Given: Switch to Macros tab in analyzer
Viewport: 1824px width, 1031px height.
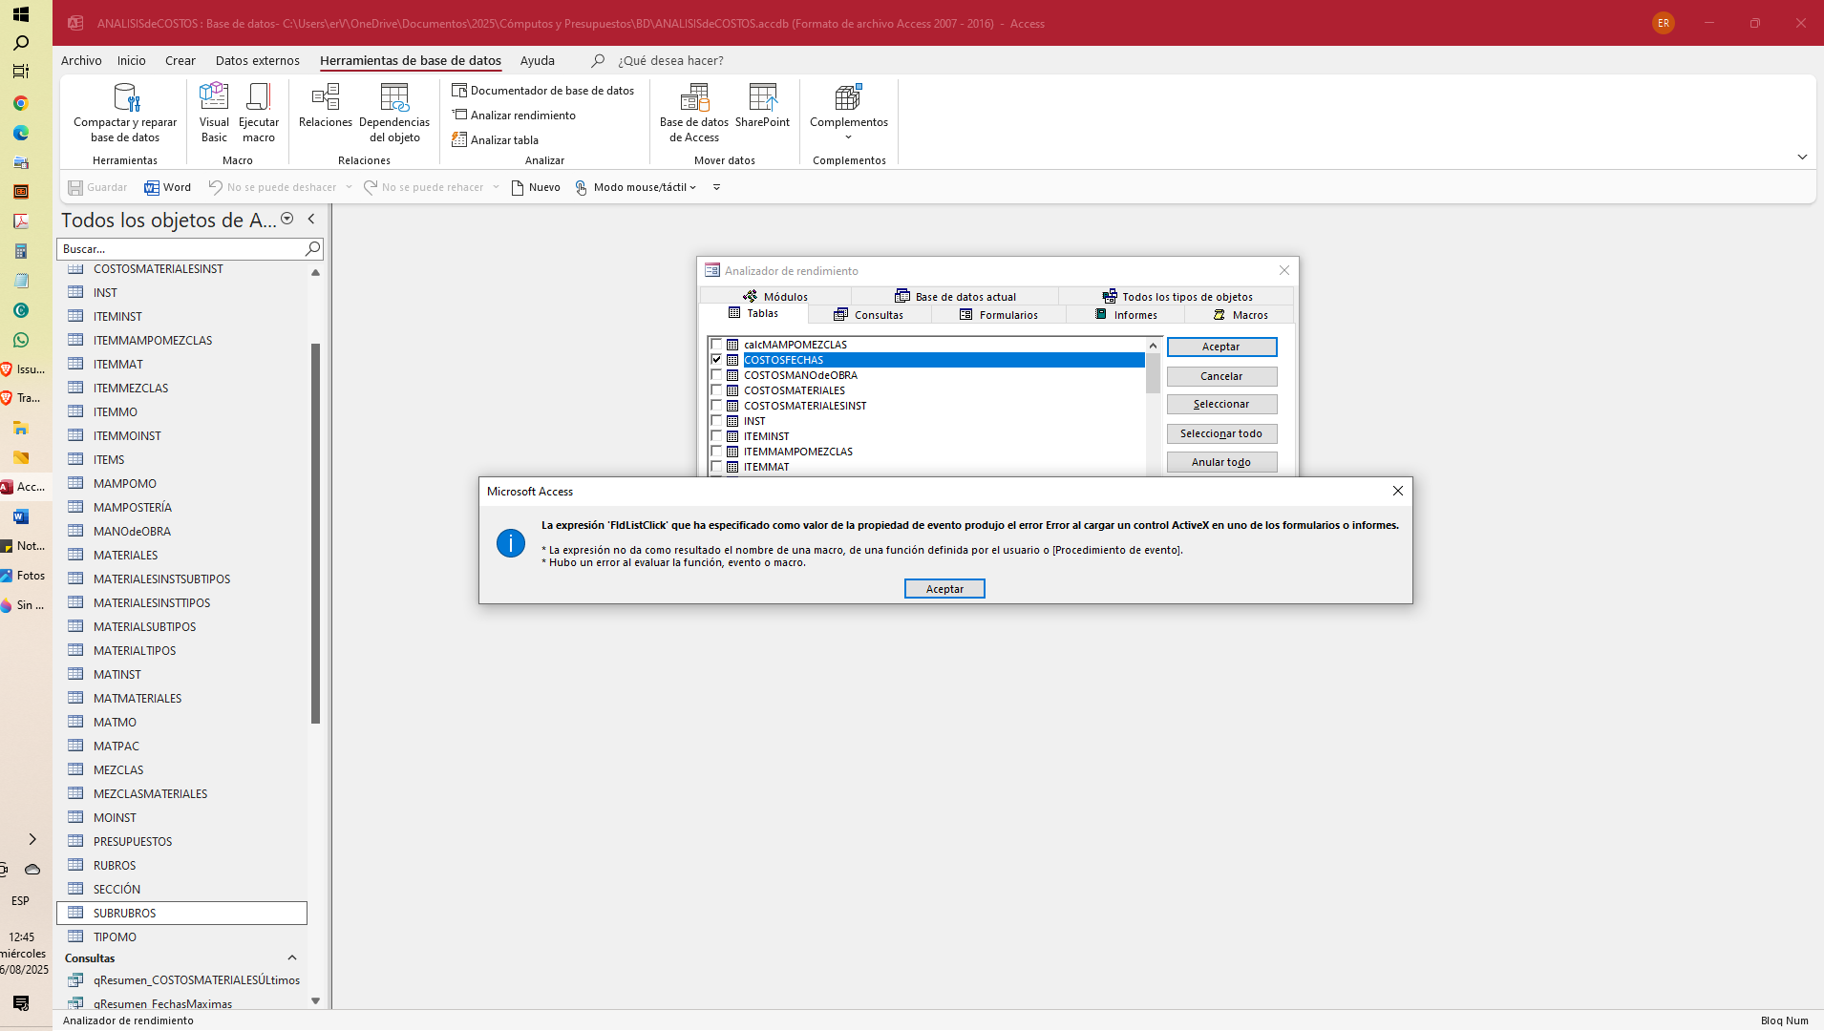Looking at the screenshot, I should [x=1240, y=315].
